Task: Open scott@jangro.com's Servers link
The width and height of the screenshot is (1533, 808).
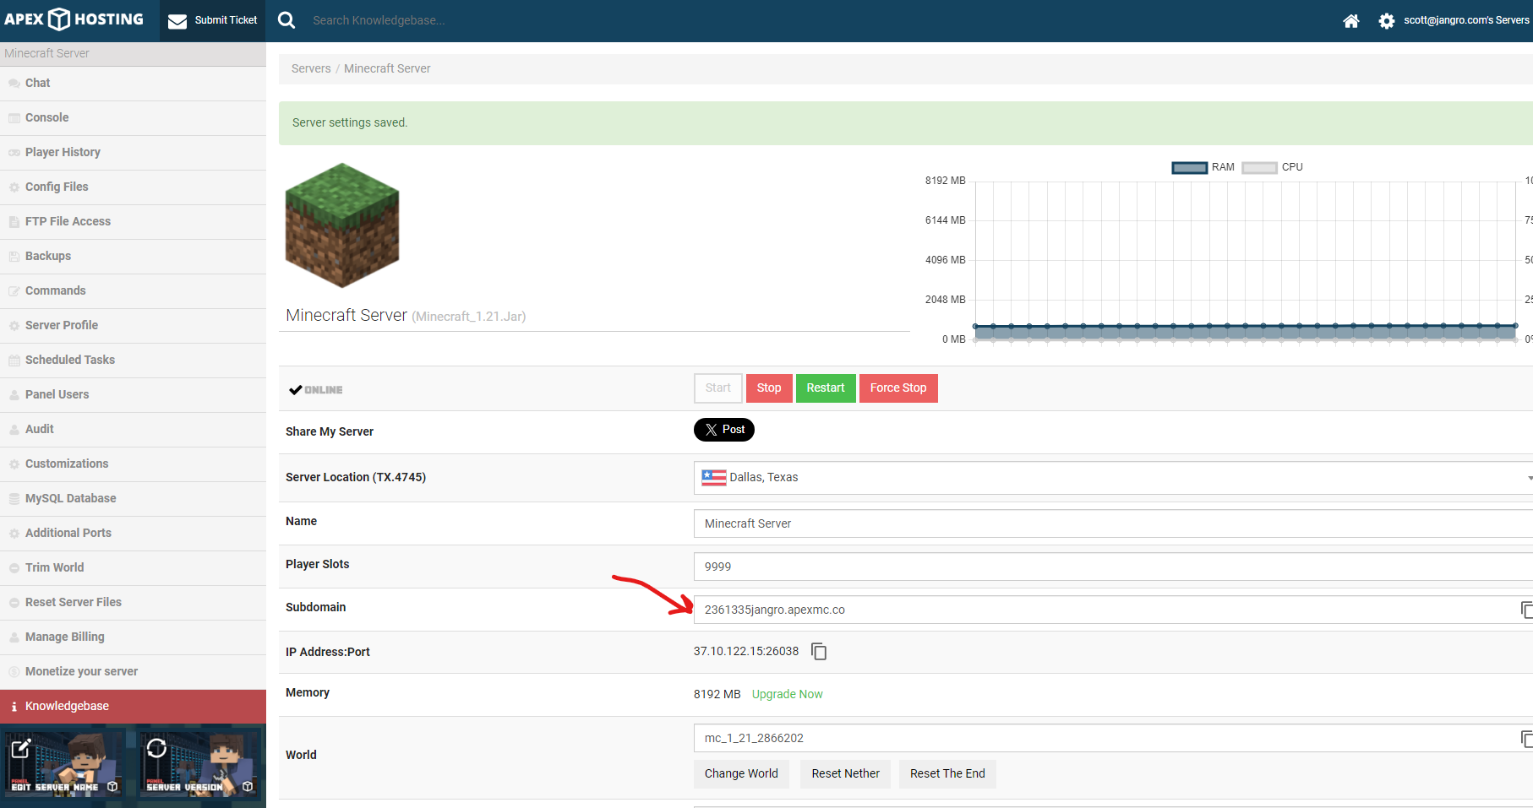Action: point(1466,20)
